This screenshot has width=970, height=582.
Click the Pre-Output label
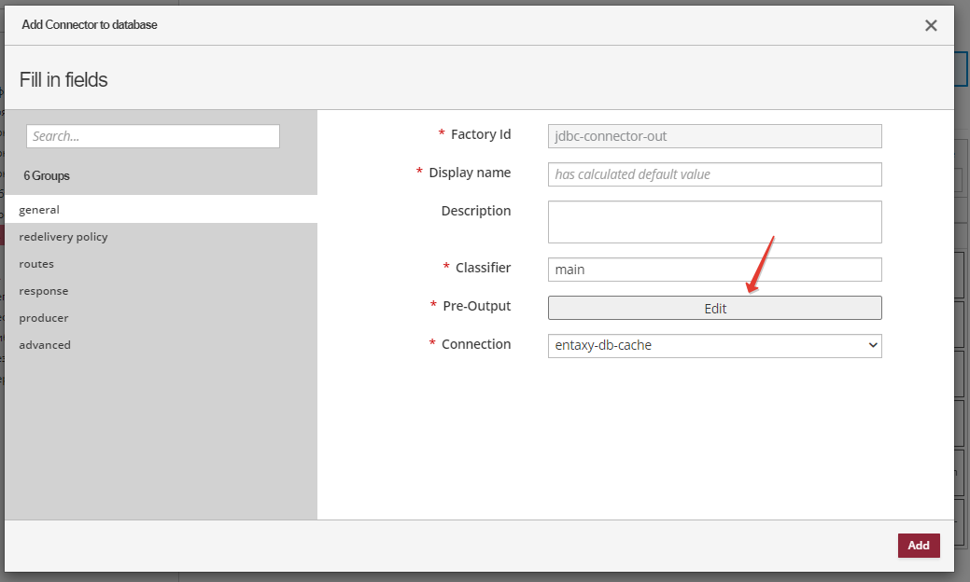(476, 306)
